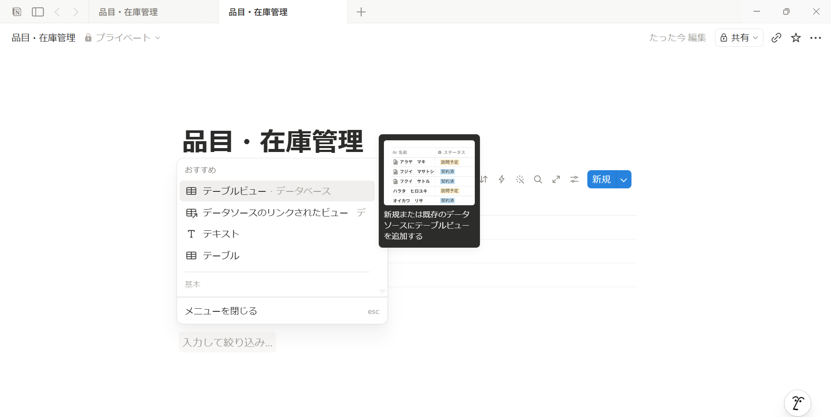Select the テキスト block option
Image resolution: width=831 pixels, height=417 pixels.
277,234
